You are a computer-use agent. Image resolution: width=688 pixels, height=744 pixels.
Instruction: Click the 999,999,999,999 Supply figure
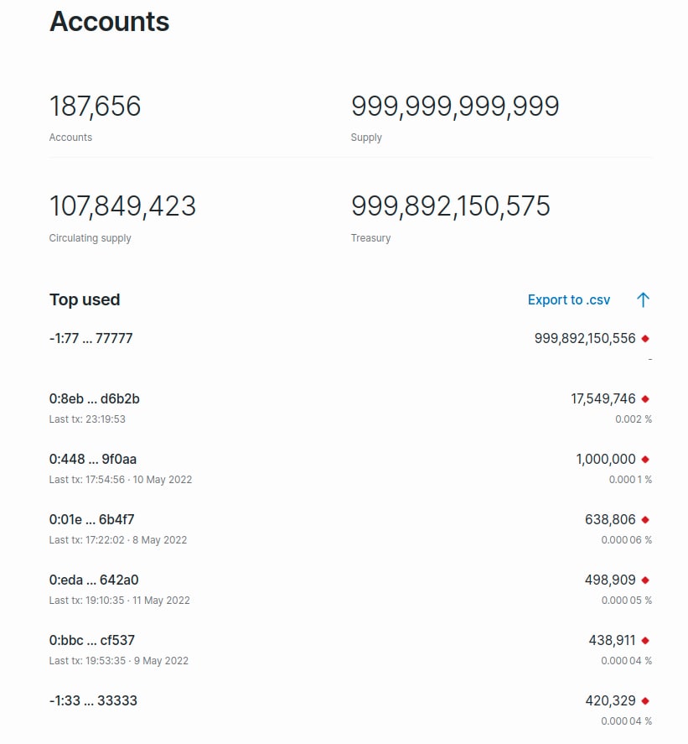[x=454, y=107]
